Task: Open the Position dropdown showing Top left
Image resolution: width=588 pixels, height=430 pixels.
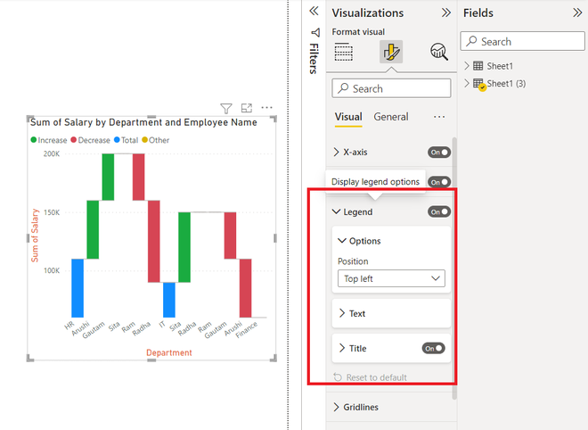Action: [x=391, y=278]
